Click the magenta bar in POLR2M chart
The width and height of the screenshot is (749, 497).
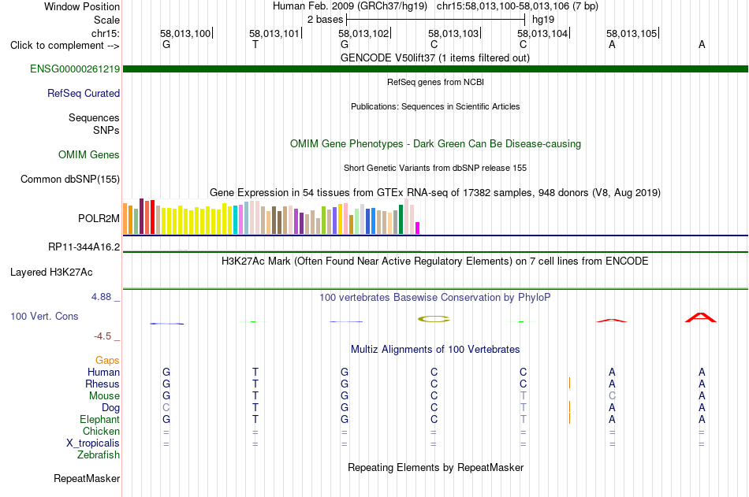(x=418, y=228)
